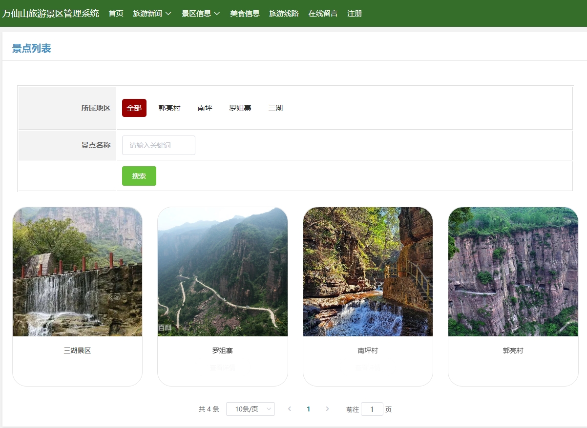This screenshot has width=587, height=428.
Task: Expand the 景区信息 menu
Action: 198,14
